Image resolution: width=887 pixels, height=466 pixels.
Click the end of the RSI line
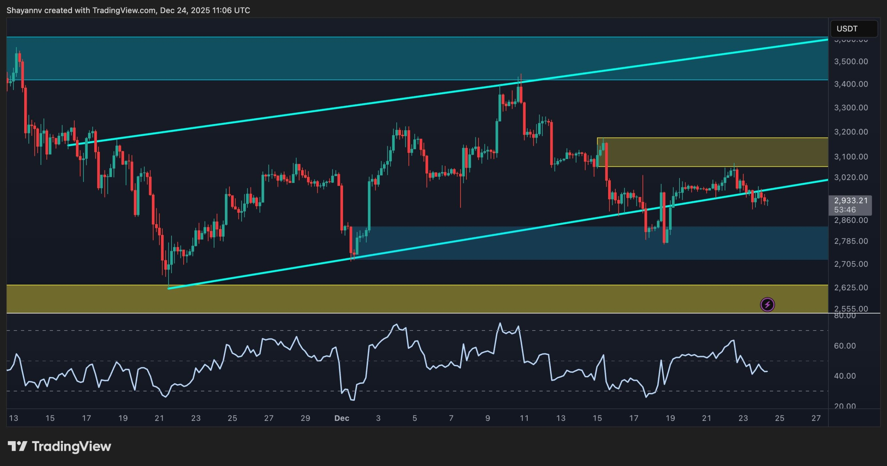tap(767, 371)
